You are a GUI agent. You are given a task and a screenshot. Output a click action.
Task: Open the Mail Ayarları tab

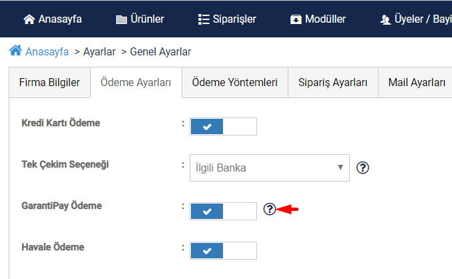[417, 83]
